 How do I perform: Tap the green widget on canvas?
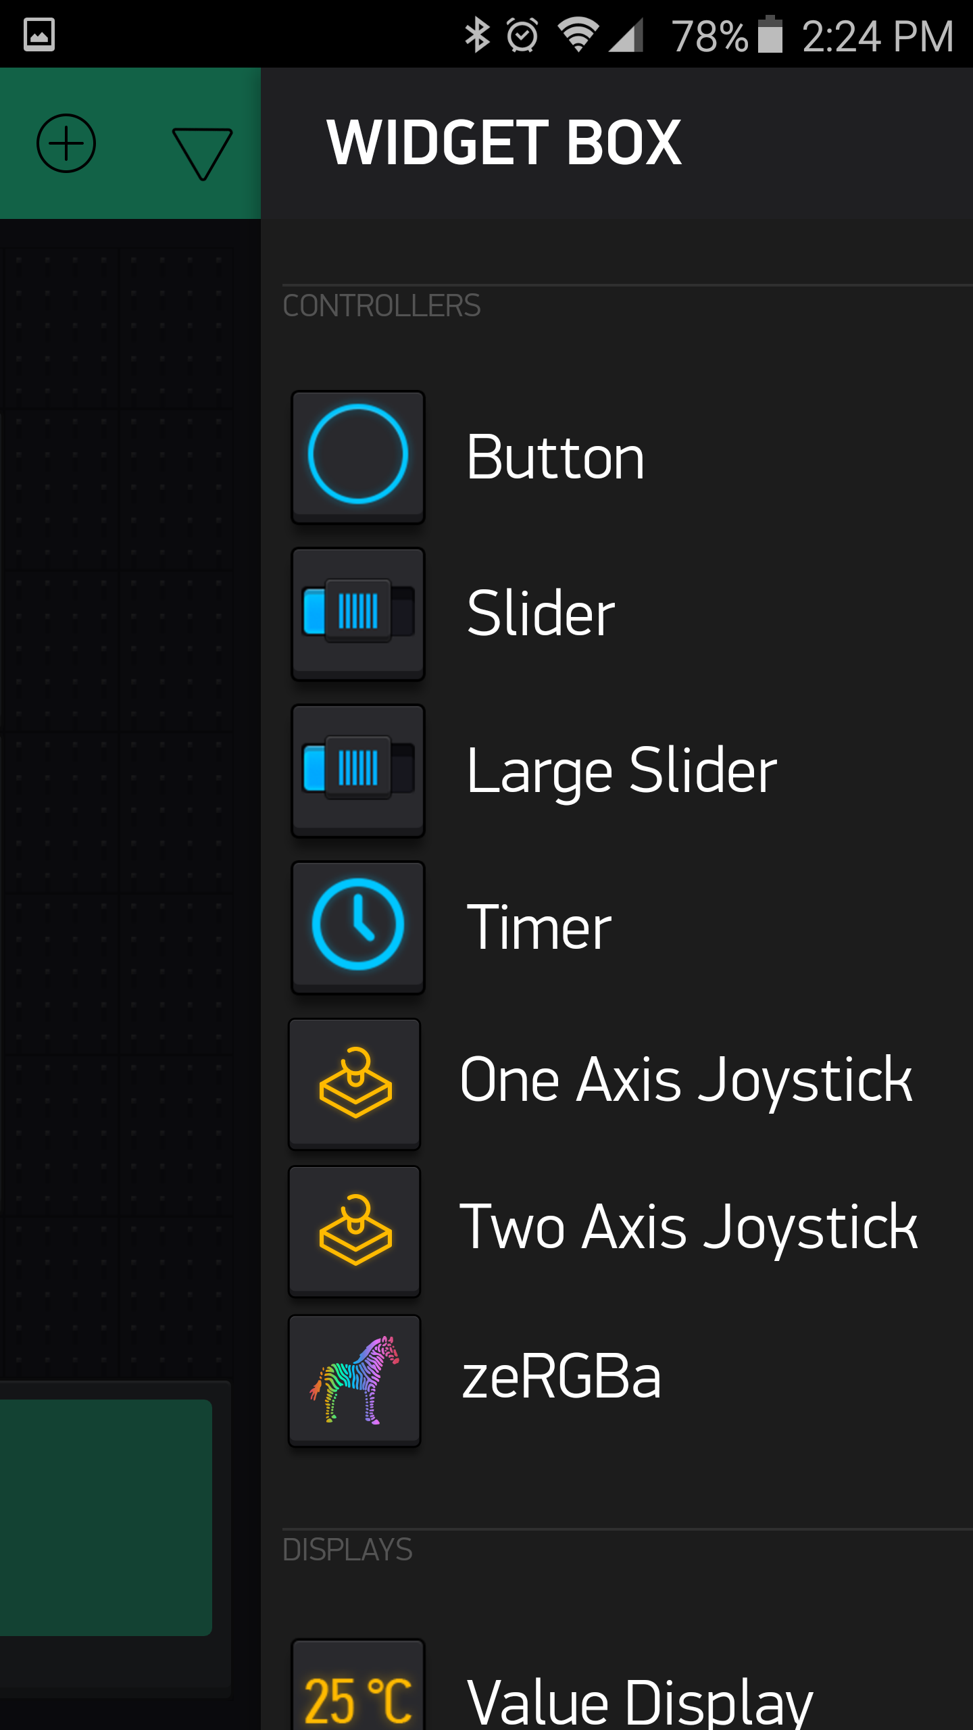[106, 1518]
